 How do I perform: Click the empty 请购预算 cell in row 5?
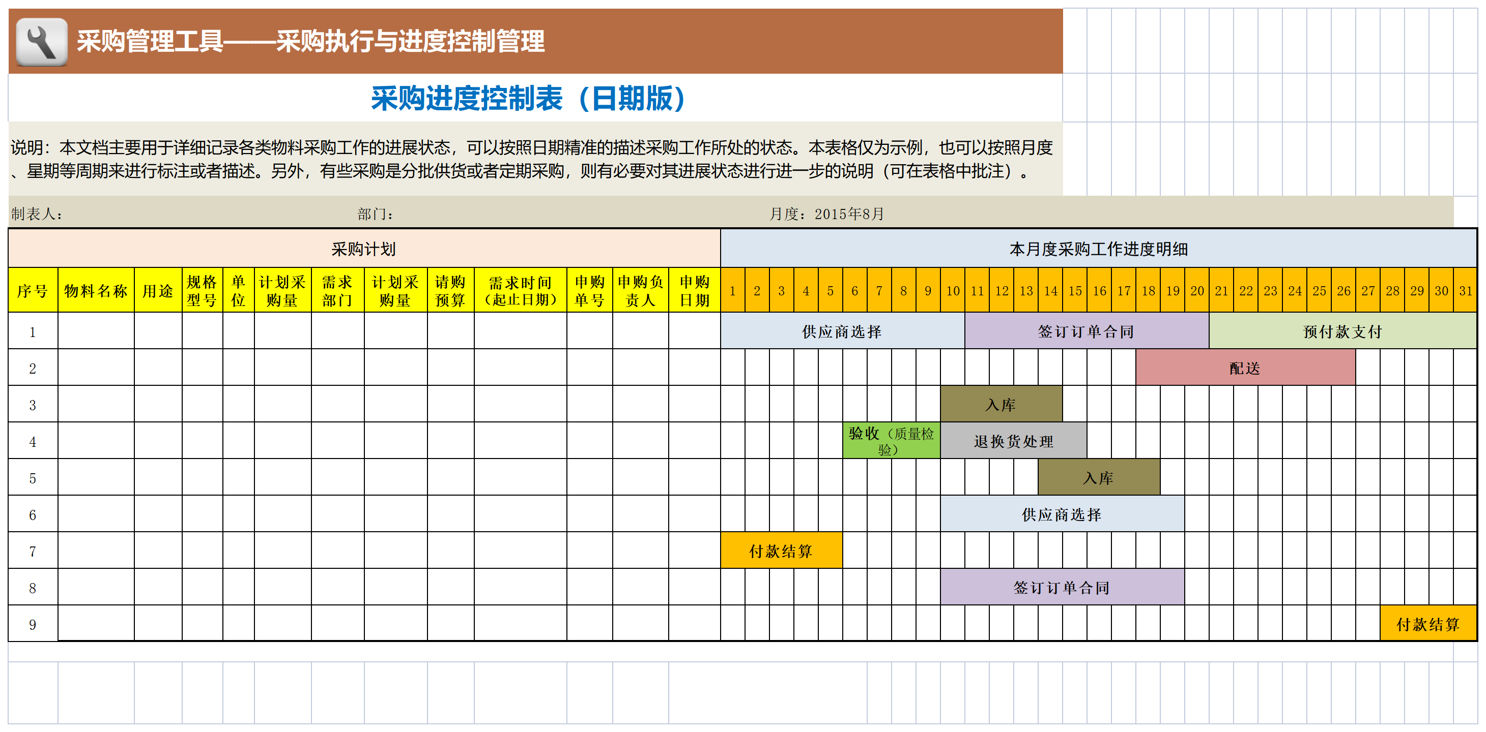450,477
